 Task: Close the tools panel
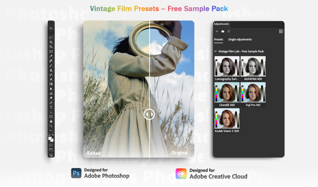click(x=53, y=22)
